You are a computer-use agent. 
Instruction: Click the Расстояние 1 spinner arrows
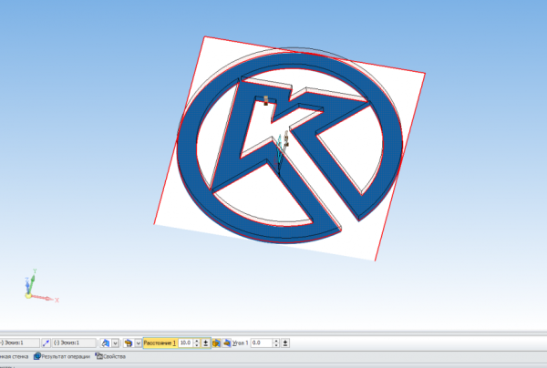pos(196,342)
